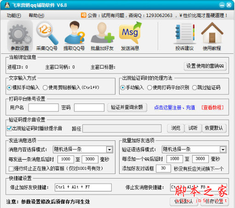The image size is (235, 208).
Task: Edit message delay minimum 1000 field
Action: click(x=66, y=159)
